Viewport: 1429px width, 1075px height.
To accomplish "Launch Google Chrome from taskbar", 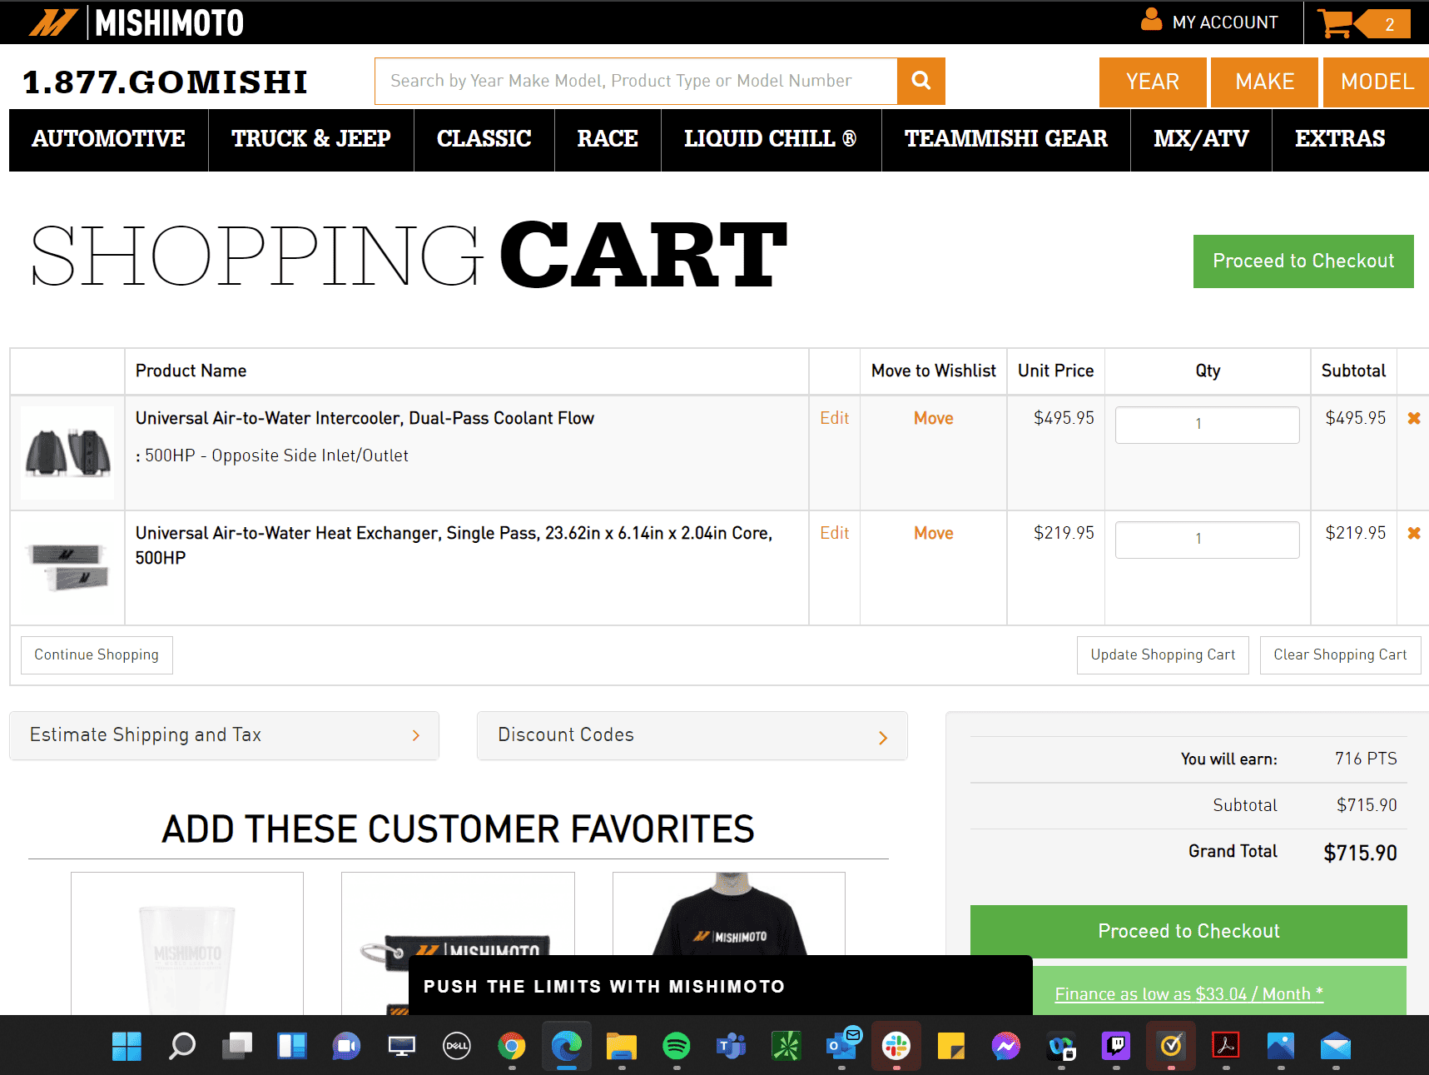I will tap(512, 1046).
